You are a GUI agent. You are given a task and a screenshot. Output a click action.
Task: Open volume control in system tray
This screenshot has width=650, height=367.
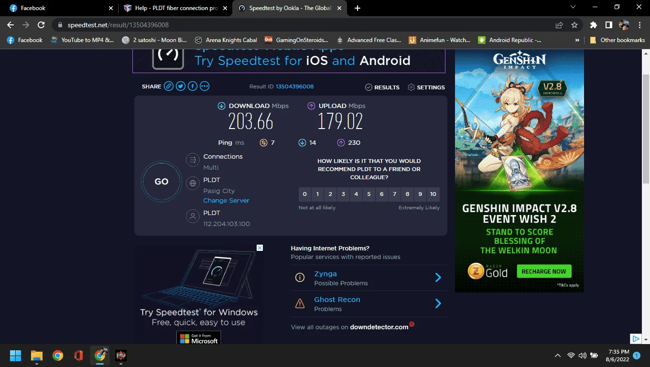(582, 356)
